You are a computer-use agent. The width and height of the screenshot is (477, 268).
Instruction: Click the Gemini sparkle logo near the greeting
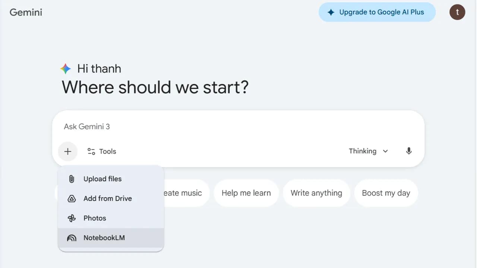65,68
